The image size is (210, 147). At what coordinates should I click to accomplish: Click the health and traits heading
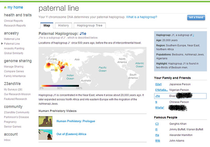click(x=18, y=15)
